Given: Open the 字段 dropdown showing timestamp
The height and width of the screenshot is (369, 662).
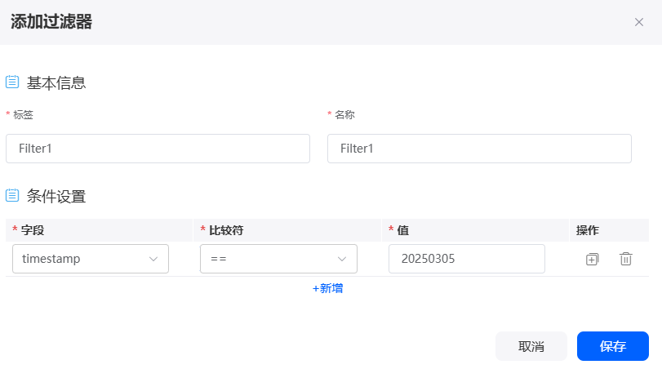Looking at the screenshot, I should click(91, 259).
